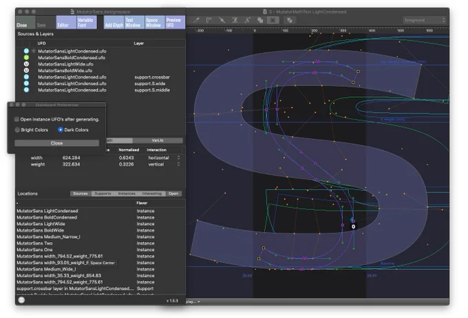
Task: Click the document icon in MutatorSans.designspace title
Action: tap(72, 12)
